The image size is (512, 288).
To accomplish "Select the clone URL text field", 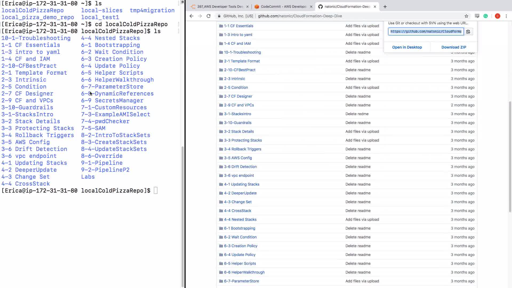I will click(x=426, y=31).
